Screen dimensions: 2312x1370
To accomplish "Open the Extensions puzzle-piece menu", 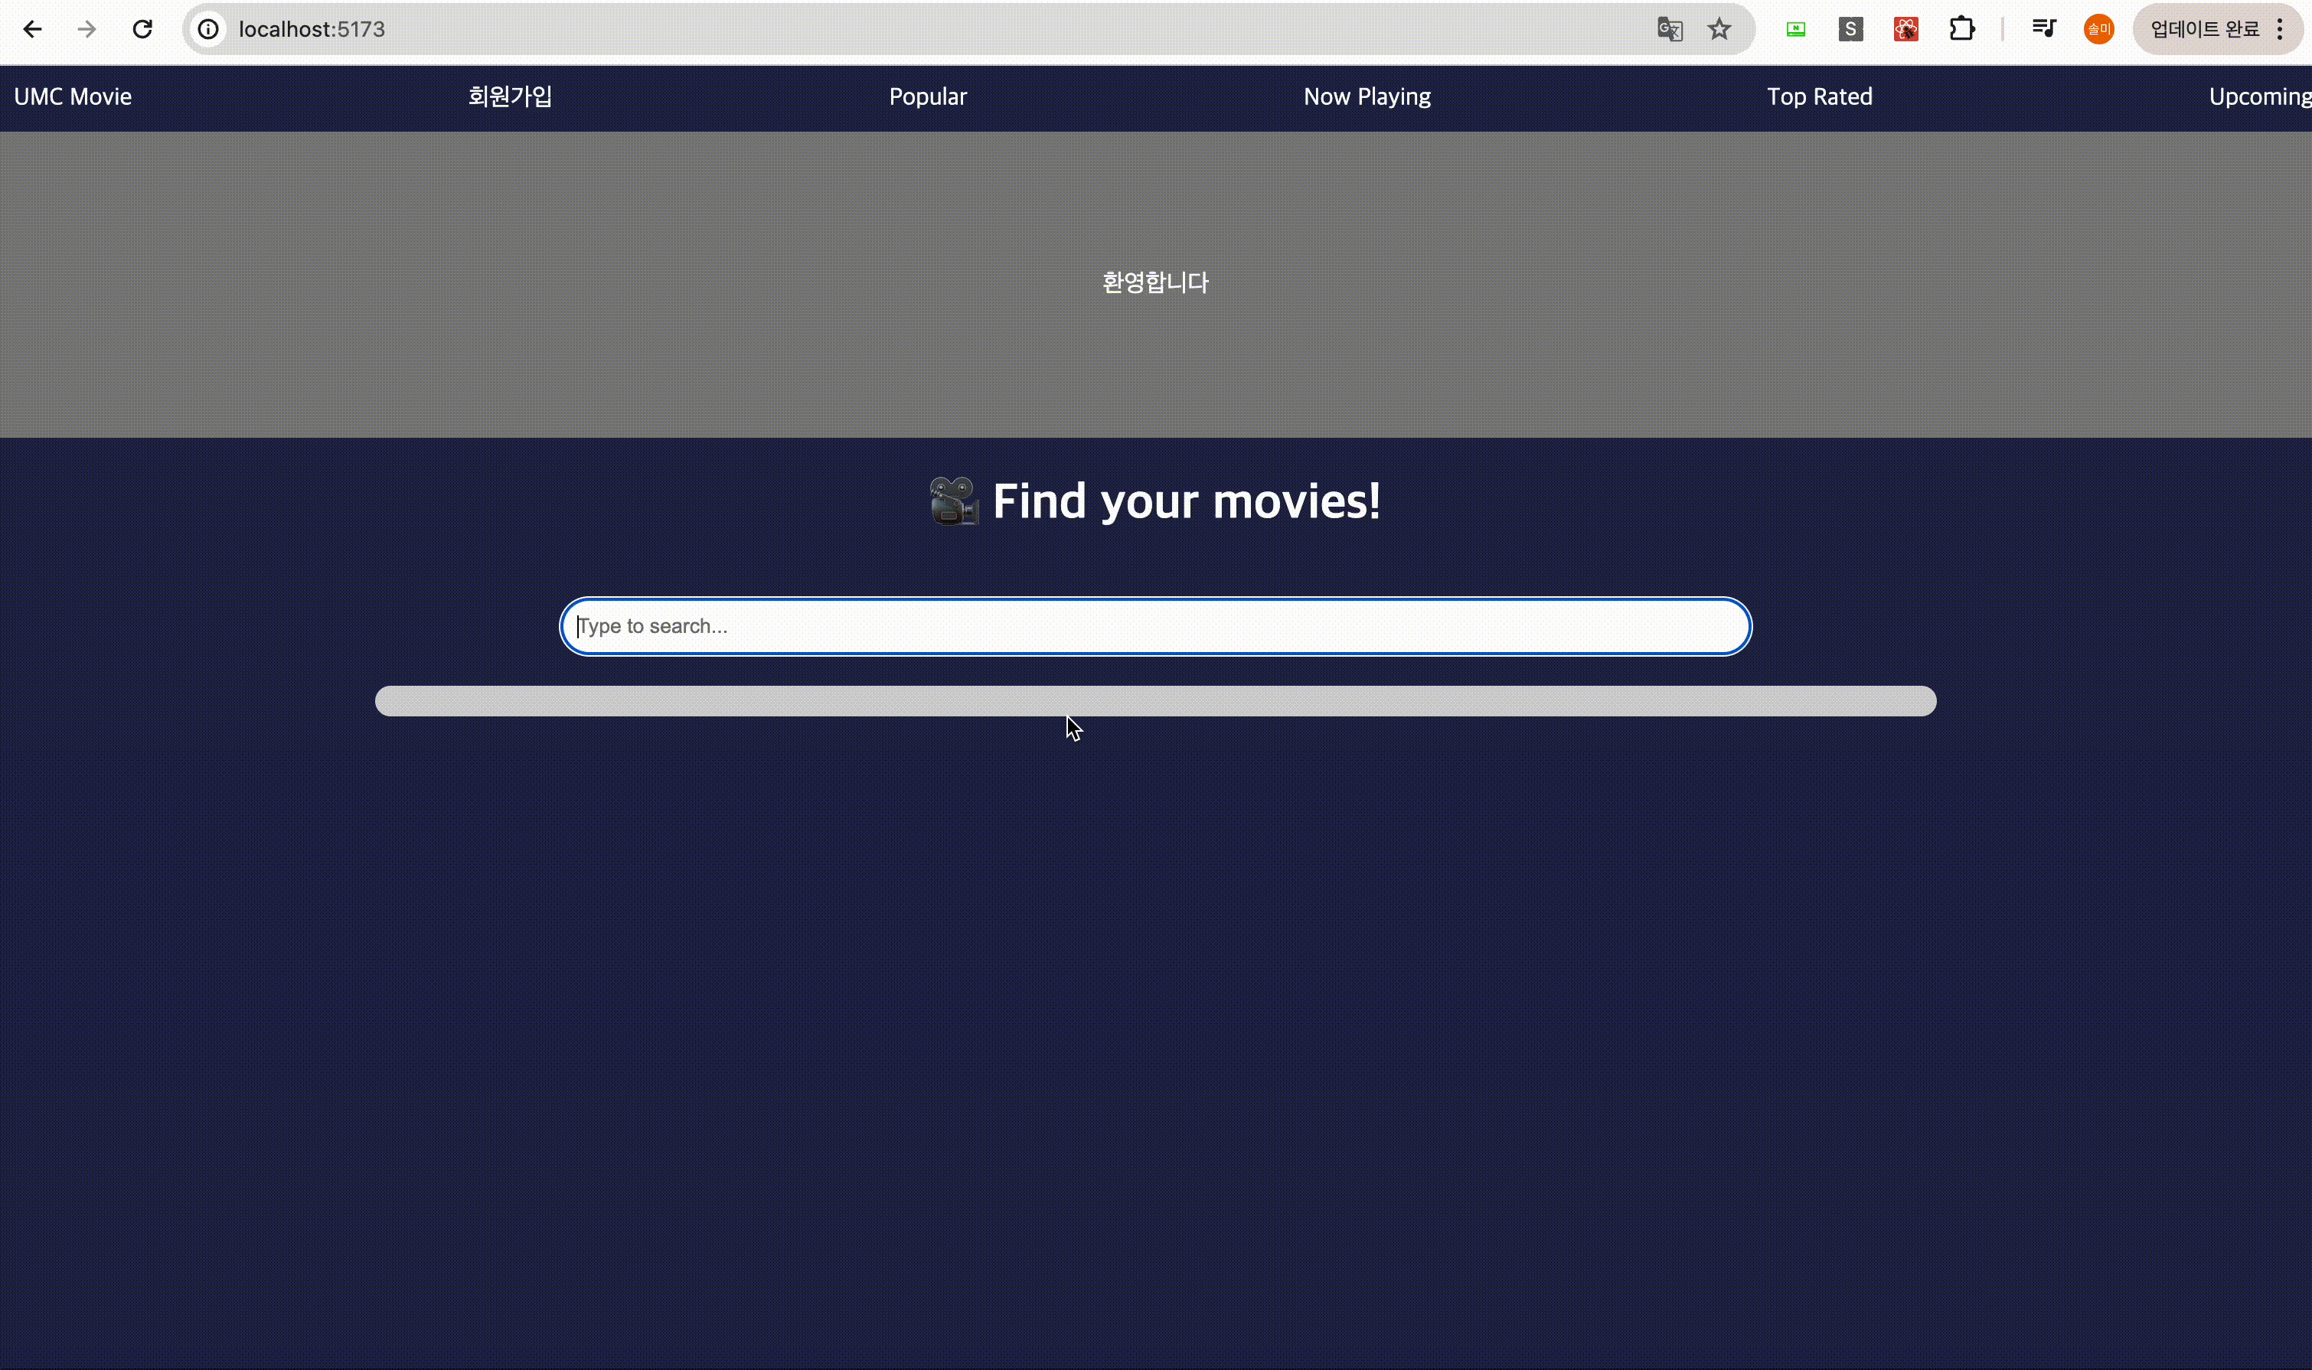I will [x=1961, y=30].
